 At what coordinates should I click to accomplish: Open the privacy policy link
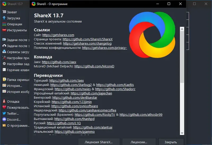click(104, 48)
